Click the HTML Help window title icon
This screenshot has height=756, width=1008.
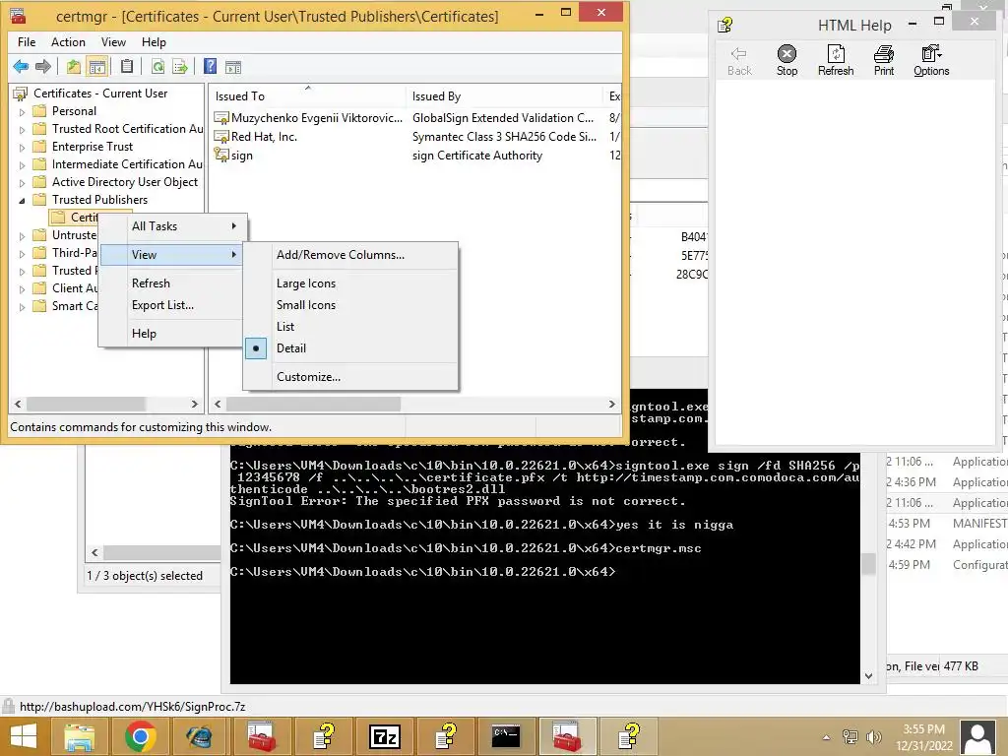click(x=725, y=25)
